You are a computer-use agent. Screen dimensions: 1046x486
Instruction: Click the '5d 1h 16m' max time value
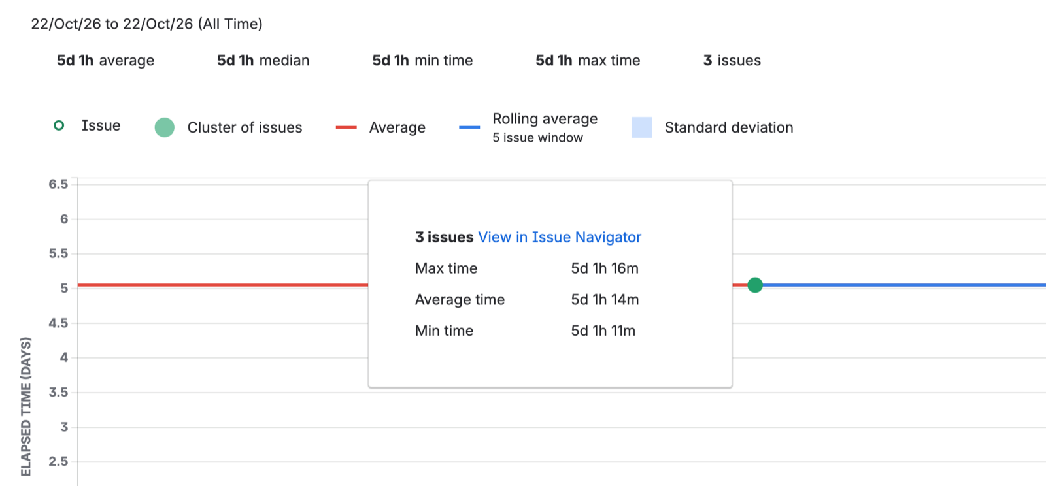pos(605,268)
